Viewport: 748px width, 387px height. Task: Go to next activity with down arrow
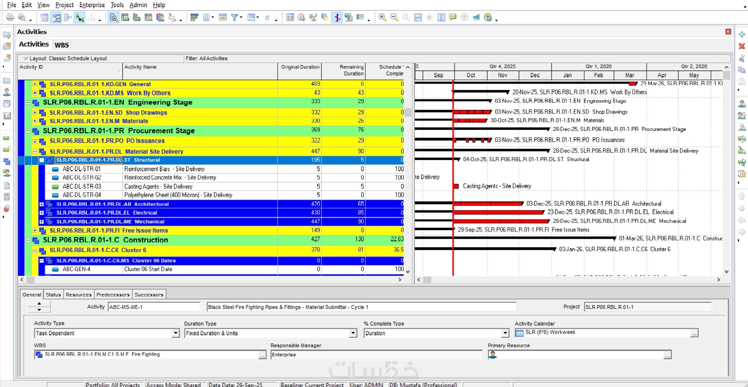coord(39,309)
